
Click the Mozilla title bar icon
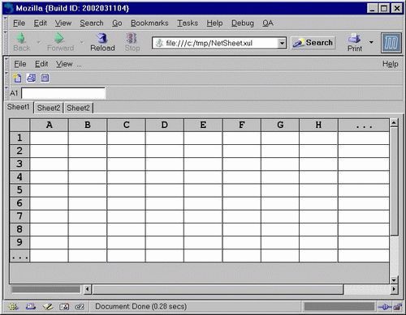(x=9, y=8)
